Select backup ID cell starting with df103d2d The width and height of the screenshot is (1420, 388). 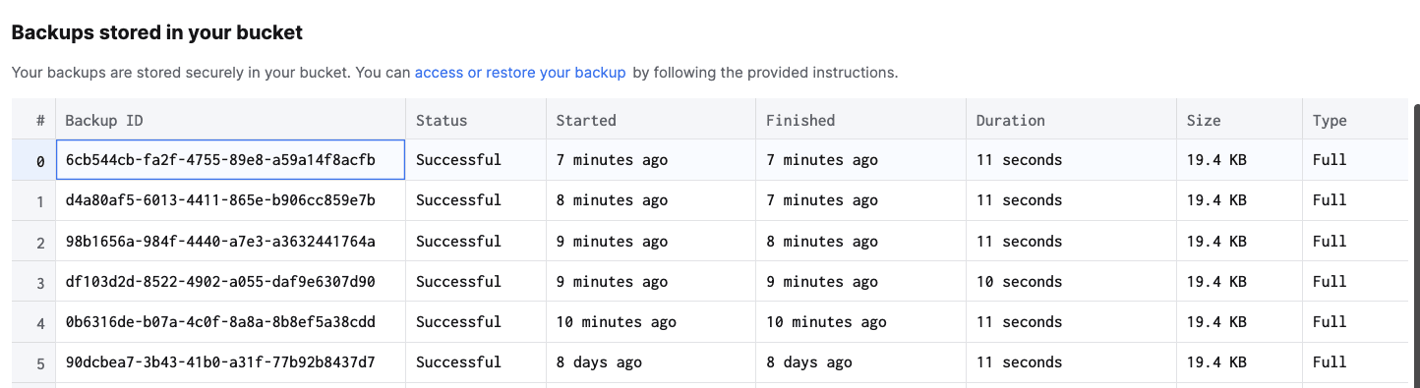tap(230, 282)
